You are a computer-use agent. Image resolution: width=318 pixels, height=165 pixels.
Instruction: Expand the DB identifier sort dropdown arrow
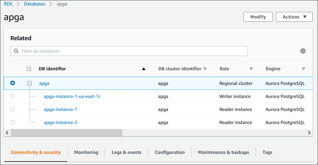point(144,69)
